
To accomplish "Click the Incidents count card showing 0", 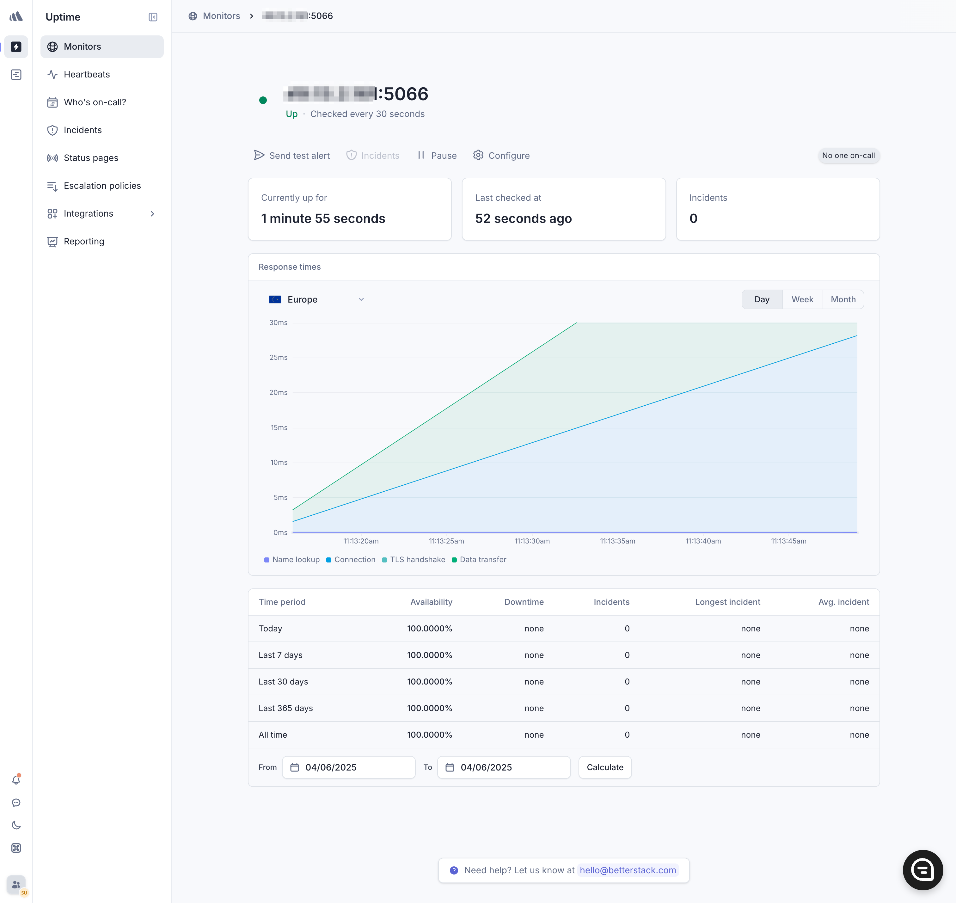I will (778, 209).
